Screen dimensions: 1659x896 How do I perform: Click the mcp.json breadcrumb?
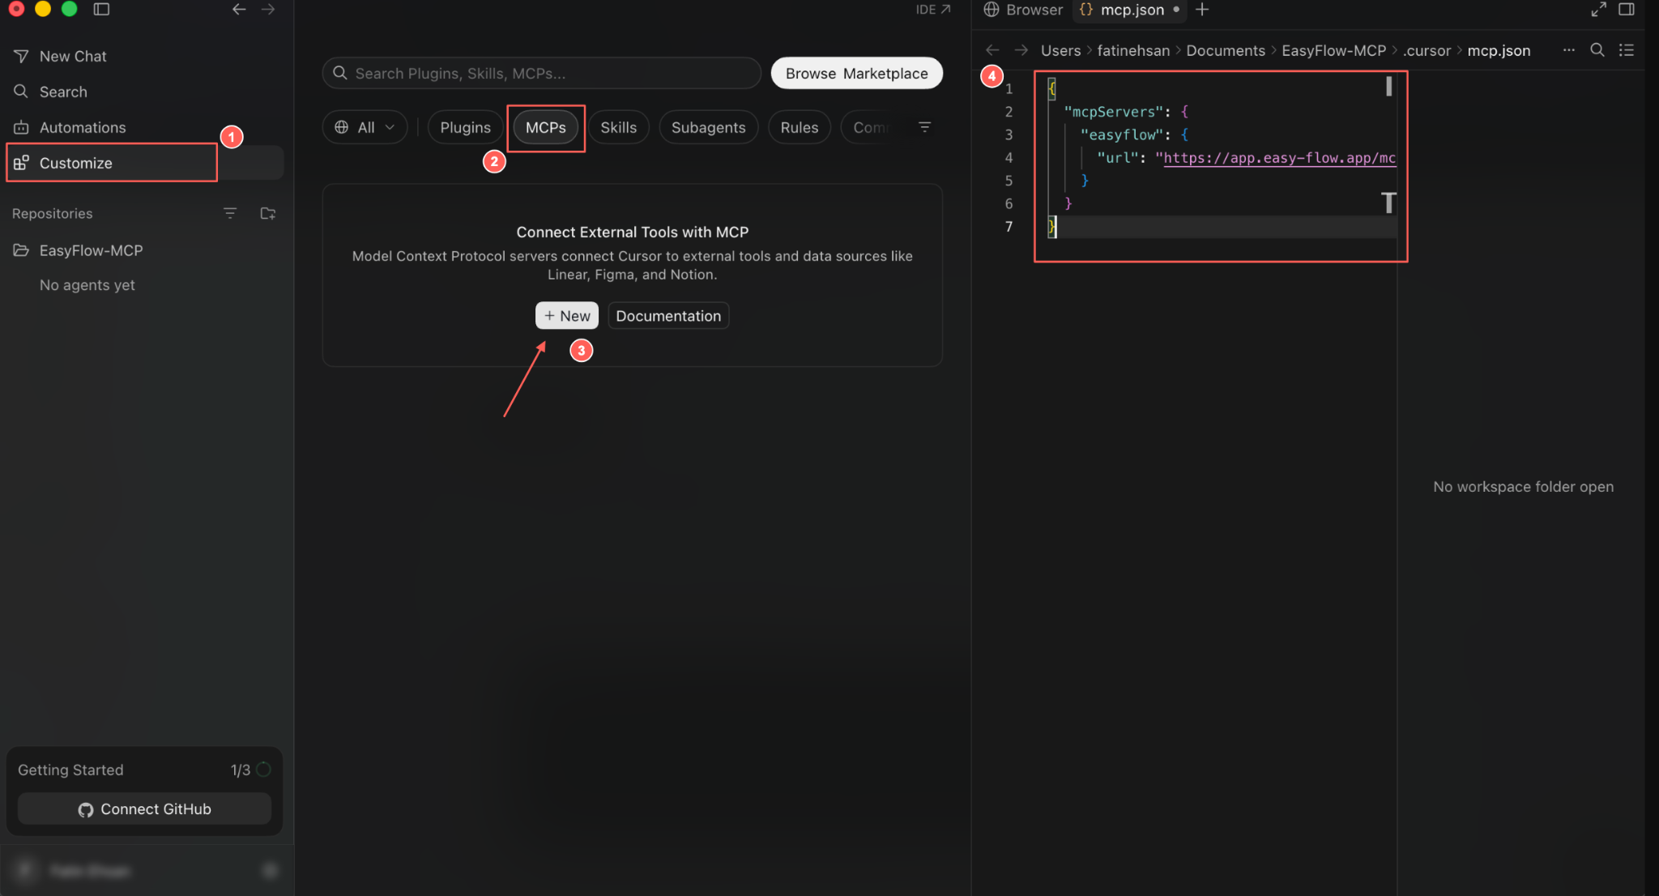coord(1499,50)
